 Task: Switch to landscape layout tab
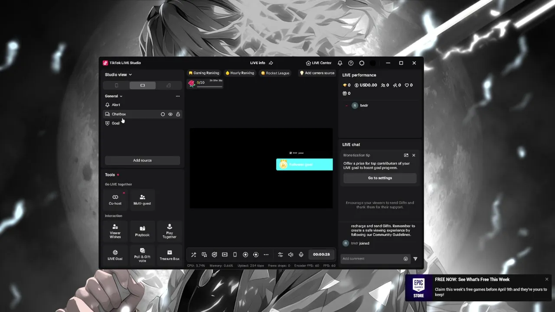coord(142,85)
